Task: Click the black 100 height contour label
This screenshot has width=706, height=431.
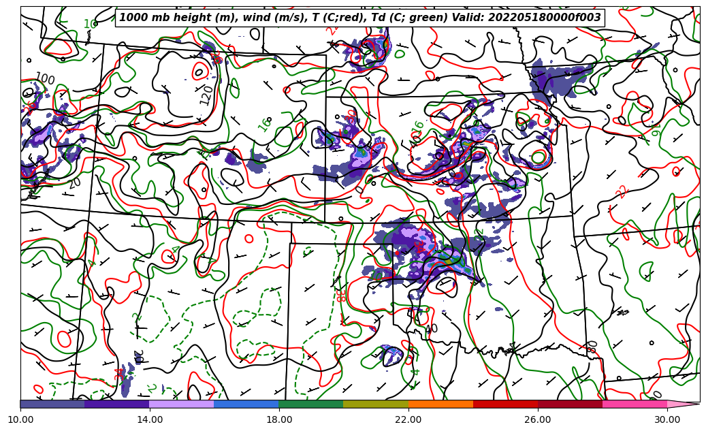Action: point(44,78)
